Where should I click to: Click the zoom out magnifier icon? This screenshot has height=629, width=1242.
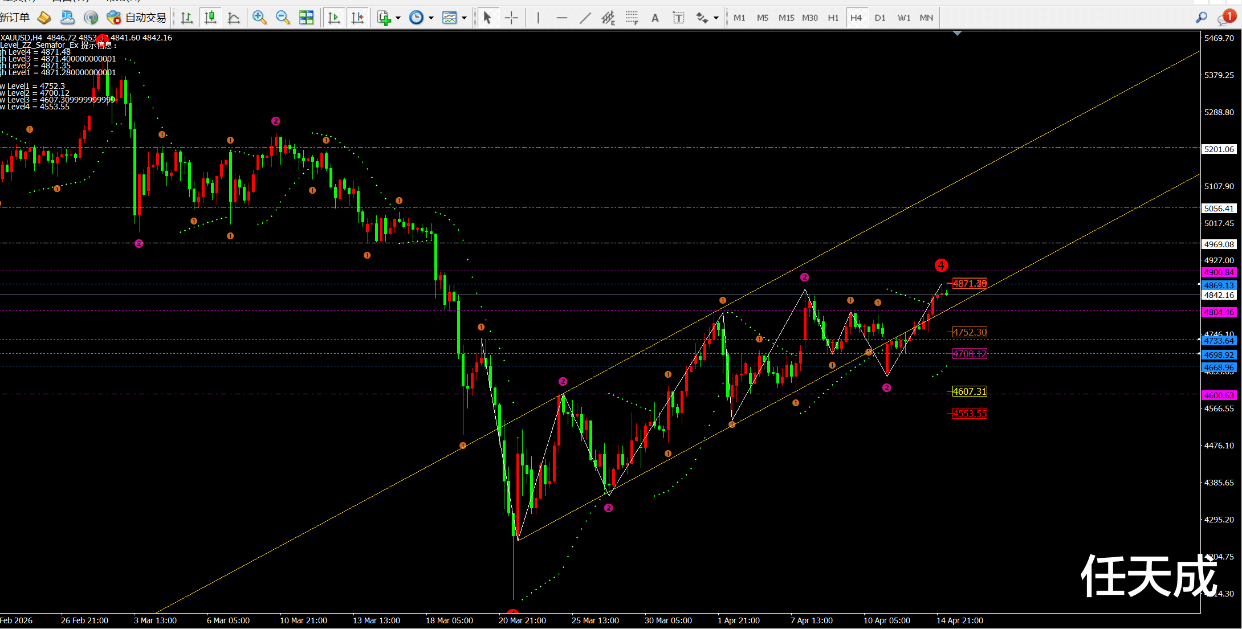click(x=283, y=18)
